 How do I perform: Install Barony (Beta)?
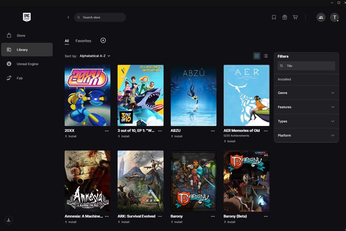[x=229, y=222]
